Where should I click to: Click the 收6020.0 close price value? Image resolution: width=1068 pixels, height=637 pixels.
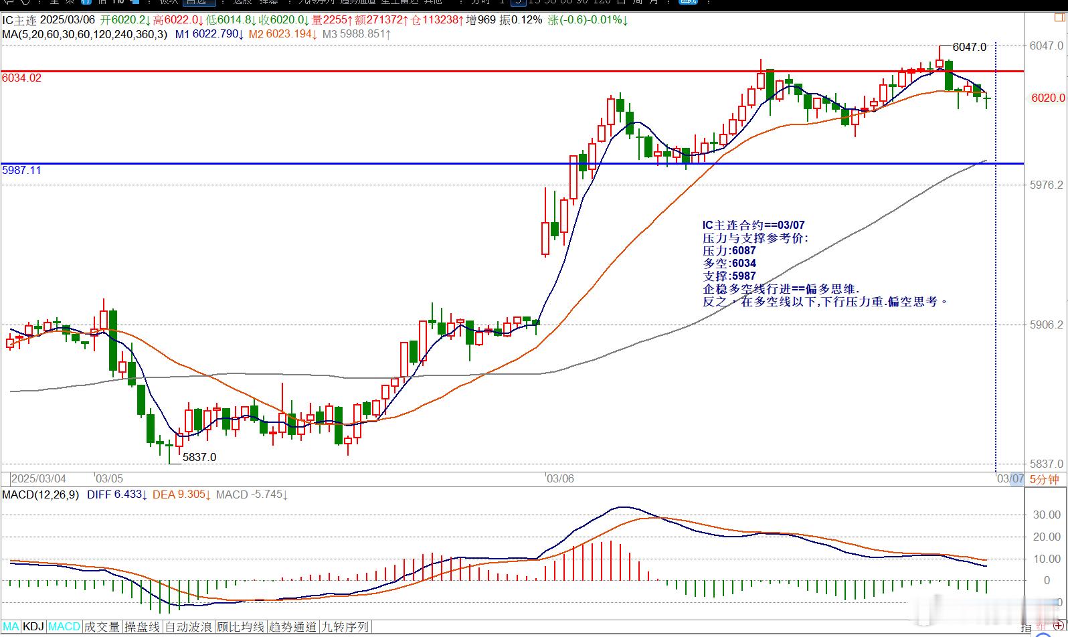coord(282,20)
